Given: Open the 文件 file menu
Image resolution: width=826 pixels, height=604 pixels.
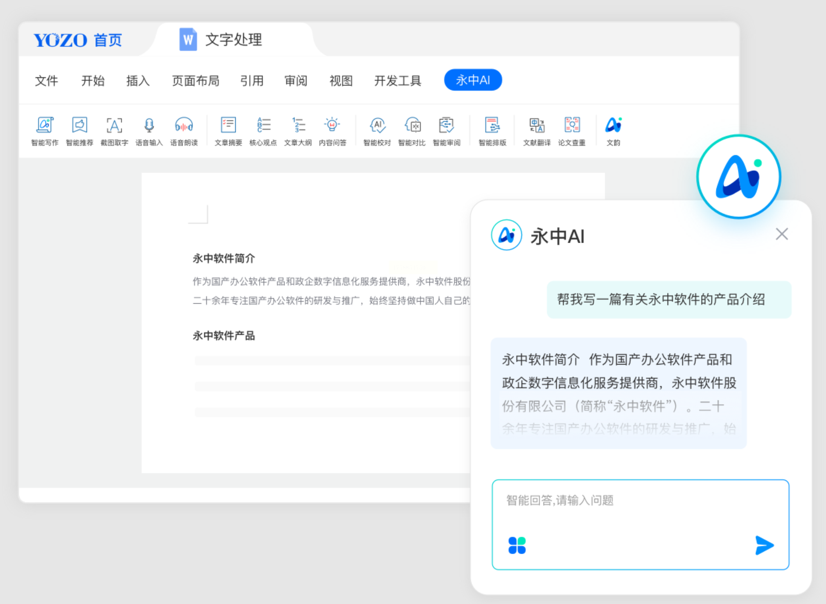Looking at the screenshot, I should 46,81.
